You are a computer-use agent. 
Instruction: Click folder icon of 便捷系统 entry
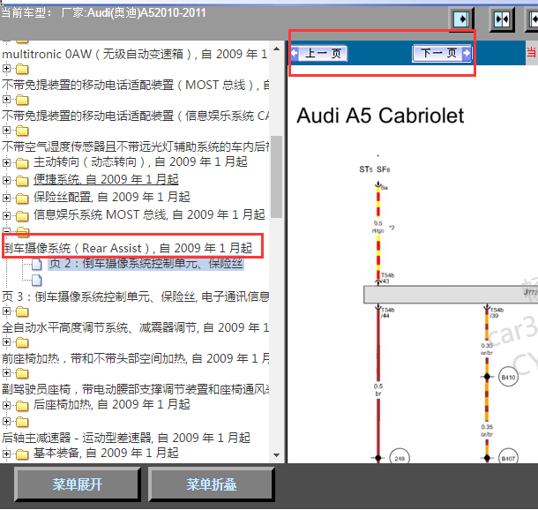pos(22,181)
